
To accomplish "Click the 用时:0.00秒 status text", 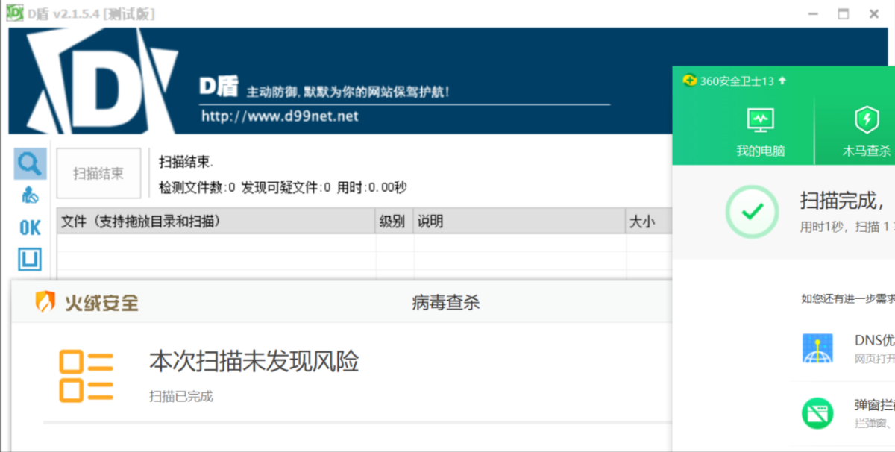I will coord(371,187).
